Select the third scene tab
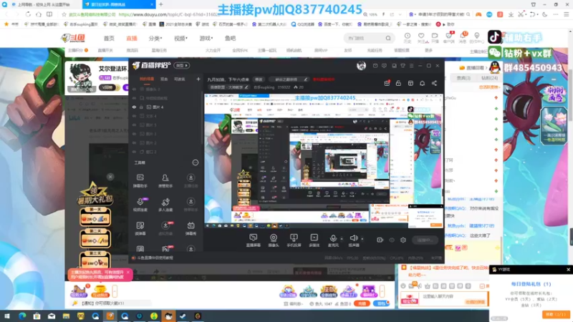This screenshot has width=573, height=322. (180, 79)
